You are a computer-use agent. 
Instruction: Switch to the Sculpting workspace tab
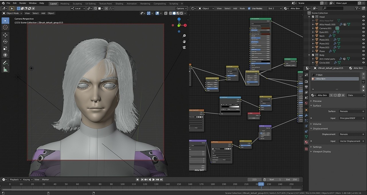pyautogui.click(x=77, y=3)
